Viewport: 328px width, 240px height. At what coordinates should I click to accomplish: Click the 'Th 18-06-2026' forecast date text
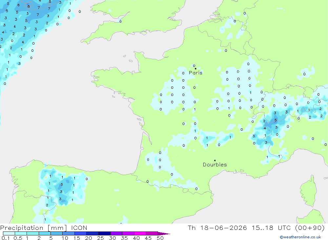(x=217, y=228)
